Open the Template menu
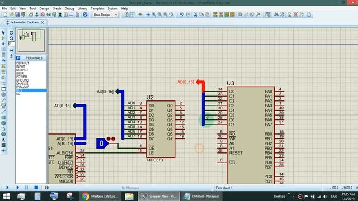The width and height of the screenshot is (358, 201). click(97, 8)
